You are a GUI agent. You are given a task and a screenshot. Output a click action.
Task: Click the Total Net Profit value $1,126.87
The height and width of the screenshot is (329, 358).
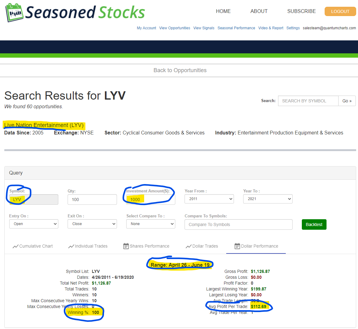click(101, 283)
